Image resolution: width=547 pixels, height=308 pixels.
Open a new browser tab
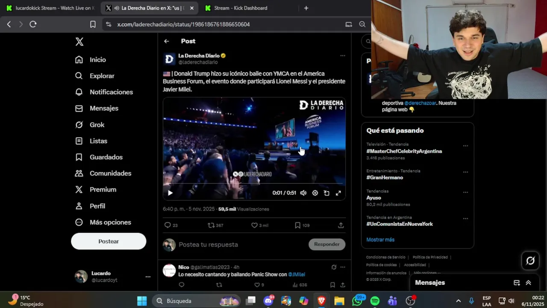[306, 8]
